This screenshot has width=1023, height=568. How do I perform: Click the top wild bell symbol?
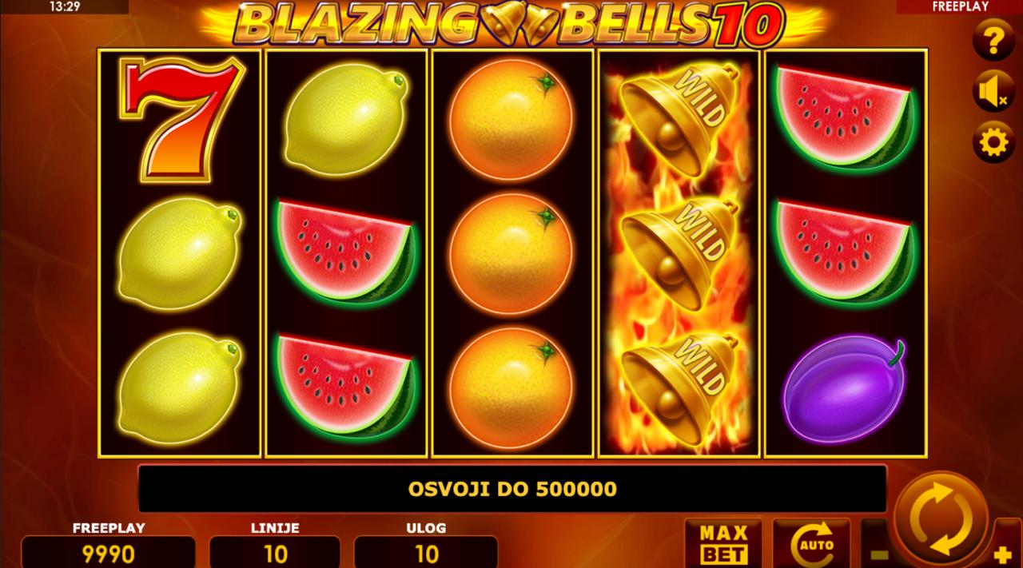(679, 120)
